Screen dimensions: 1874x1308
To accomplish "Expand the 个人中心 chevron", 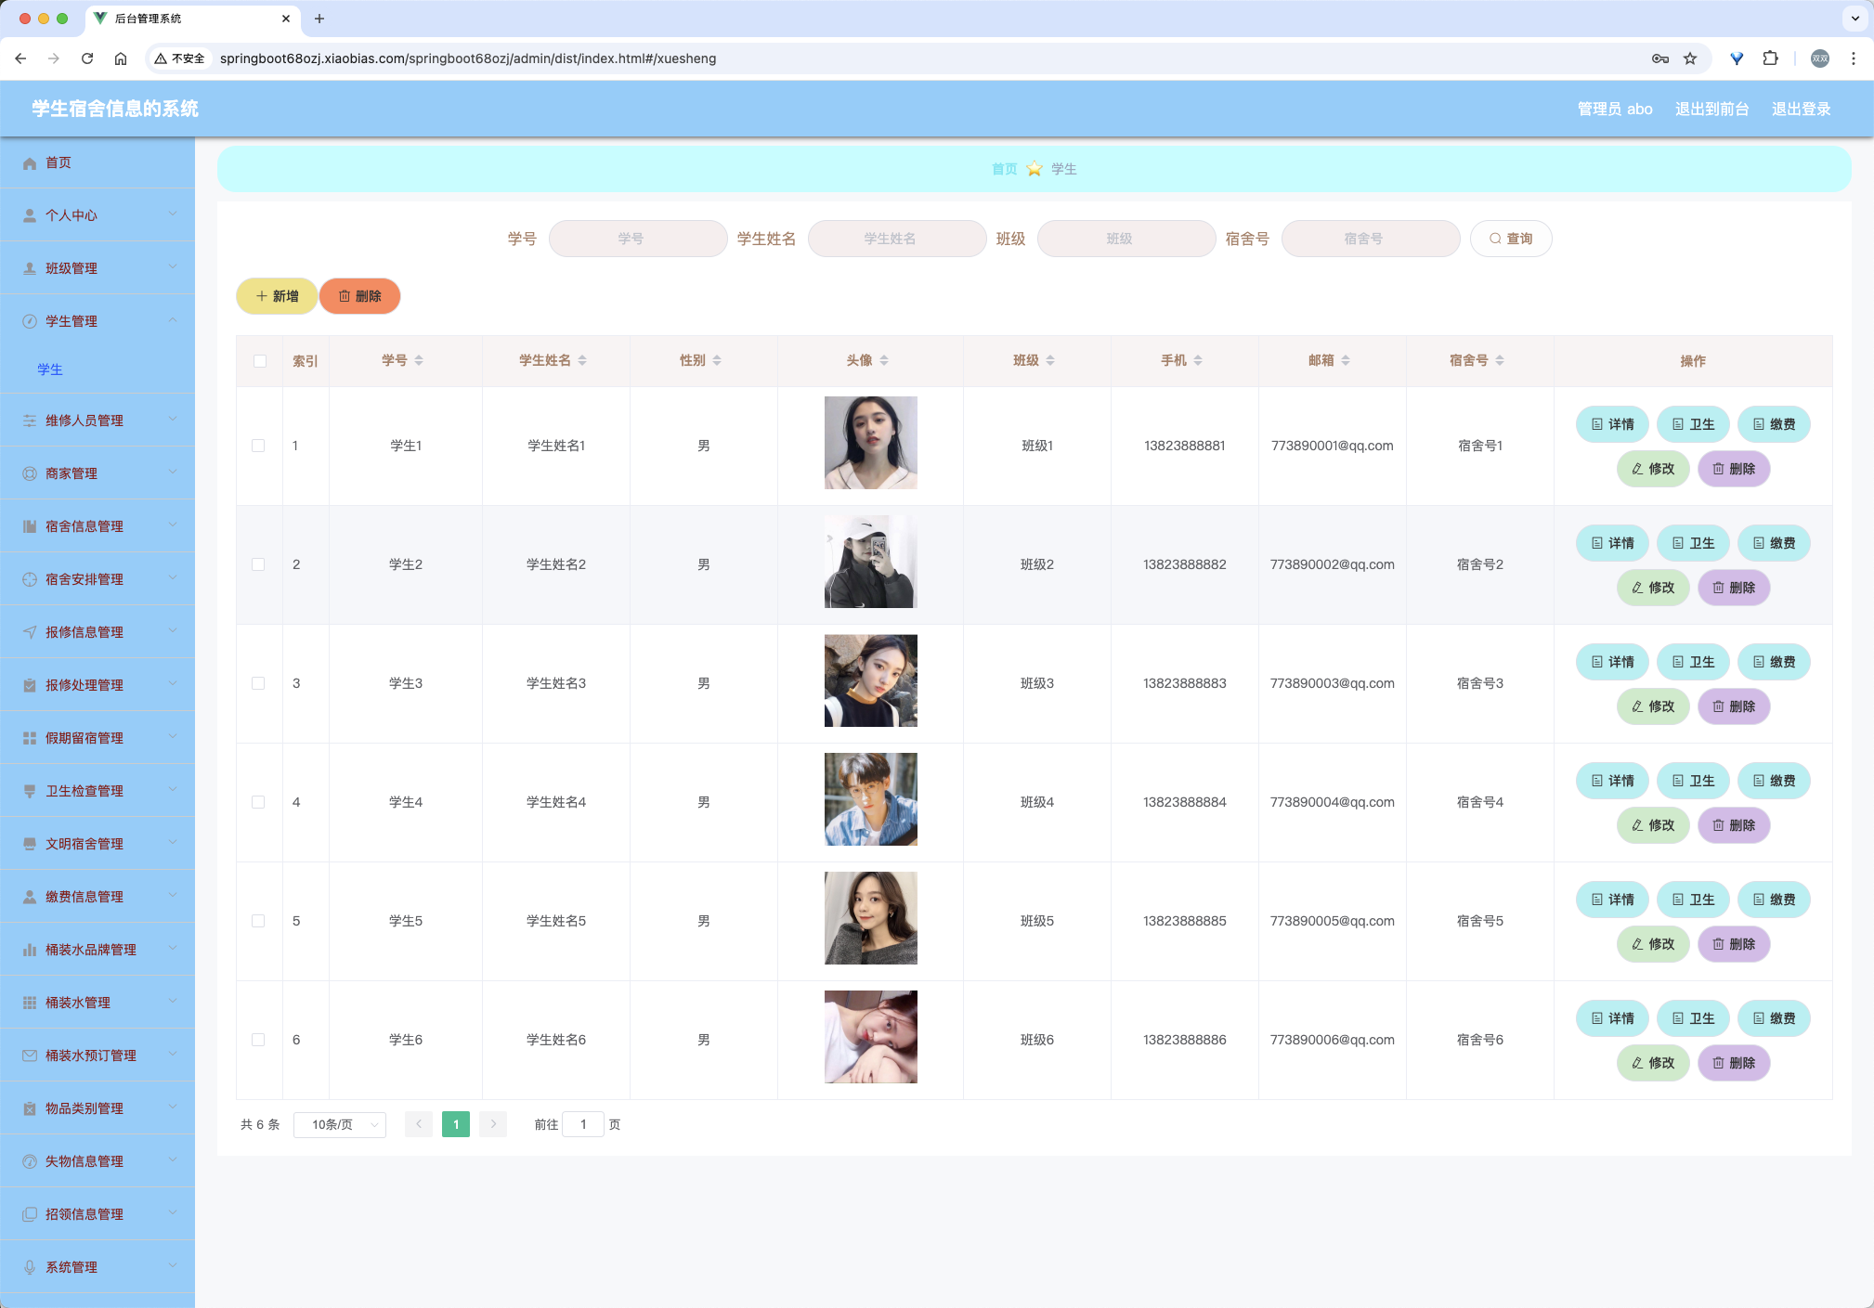I will point(173,214).
